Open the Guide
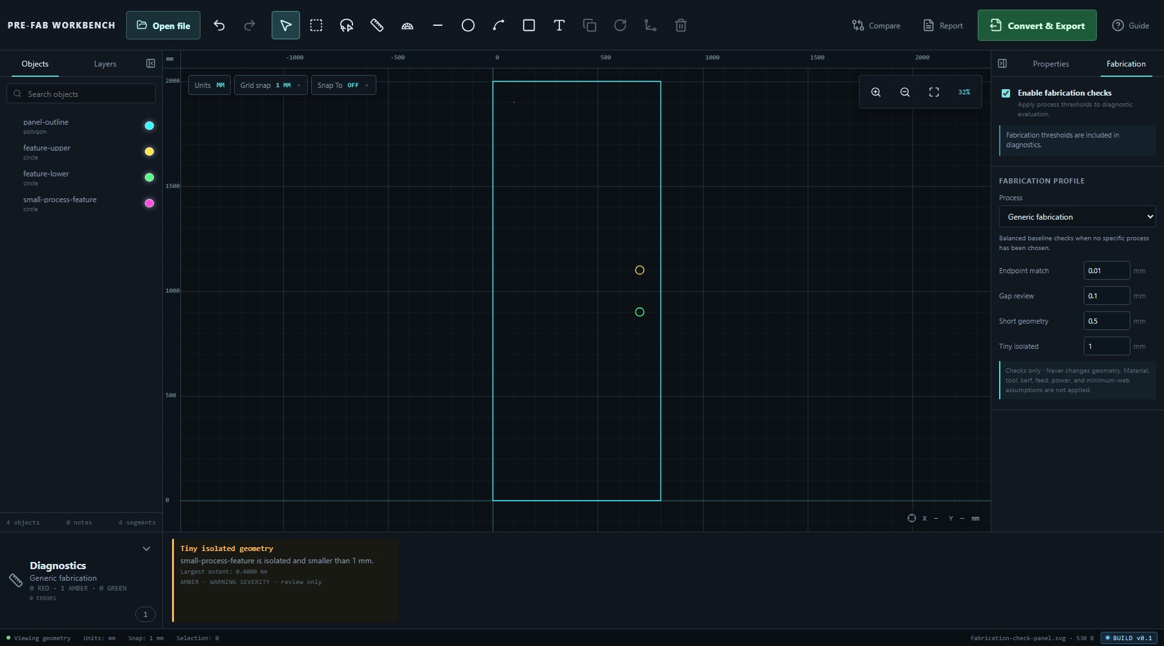1164x646 pixels. pos(1130,25)
